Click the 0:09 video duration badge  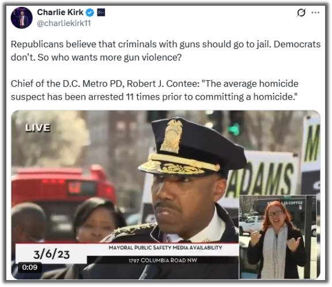tap(30, 267)
